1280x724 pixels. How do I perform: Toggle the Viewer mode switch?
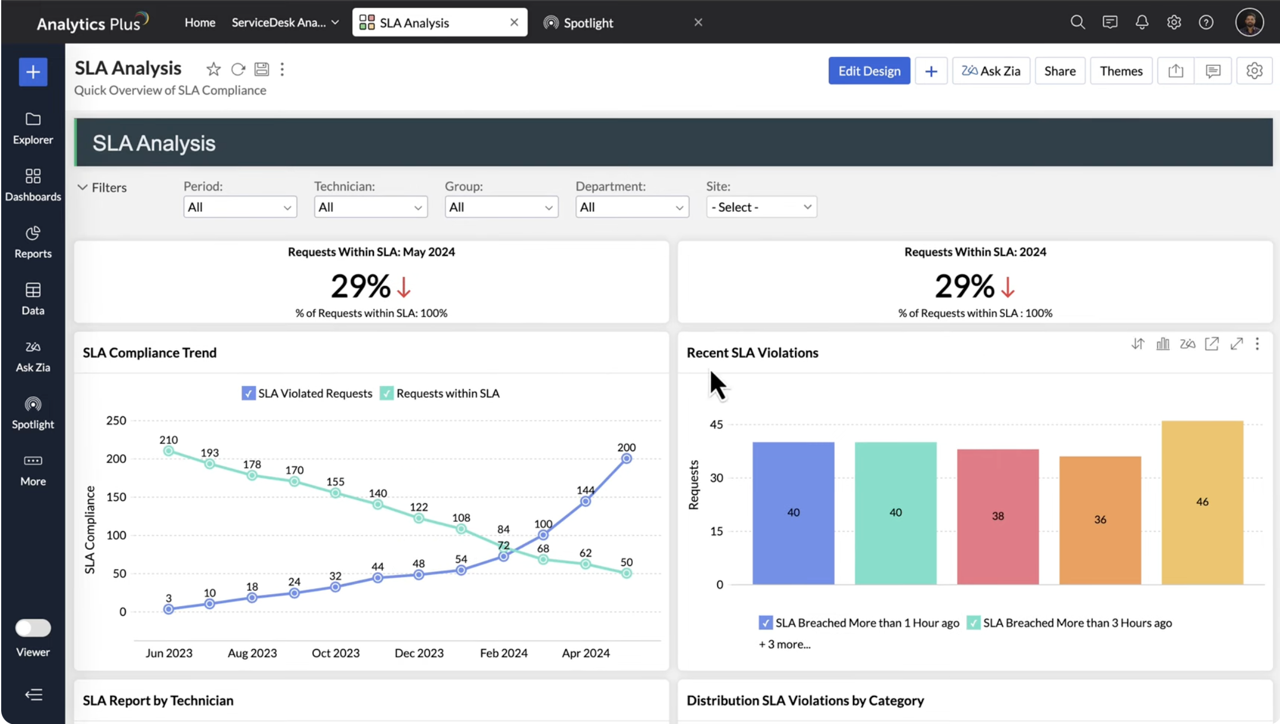coord(33,628)
